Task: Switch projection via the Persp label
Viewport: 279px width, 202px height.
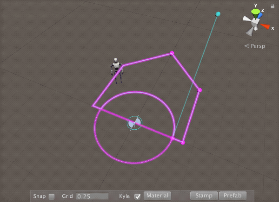Action: [254, 46]
